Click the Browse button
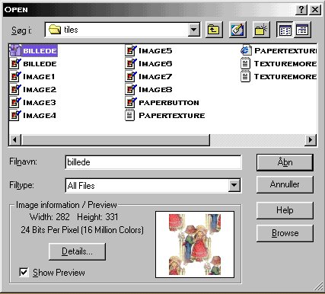This screenshot has height=294, width=325. pyautogui.click(x=285, y=233)
